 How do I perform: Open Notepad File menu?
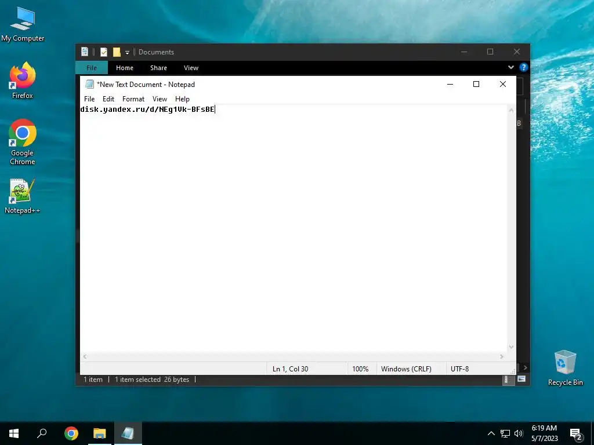tap(89, 99)
